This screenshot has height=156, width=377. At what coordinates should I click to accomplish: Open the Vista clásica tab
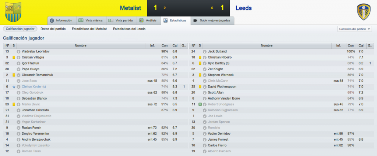pyautogui.click(x=91, y=21)
